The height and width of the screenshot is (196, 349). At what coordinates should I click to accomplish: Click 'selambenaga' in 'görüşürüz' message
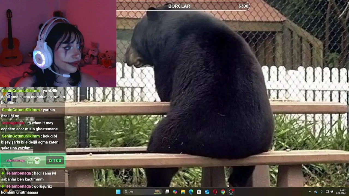coord(19,186)
